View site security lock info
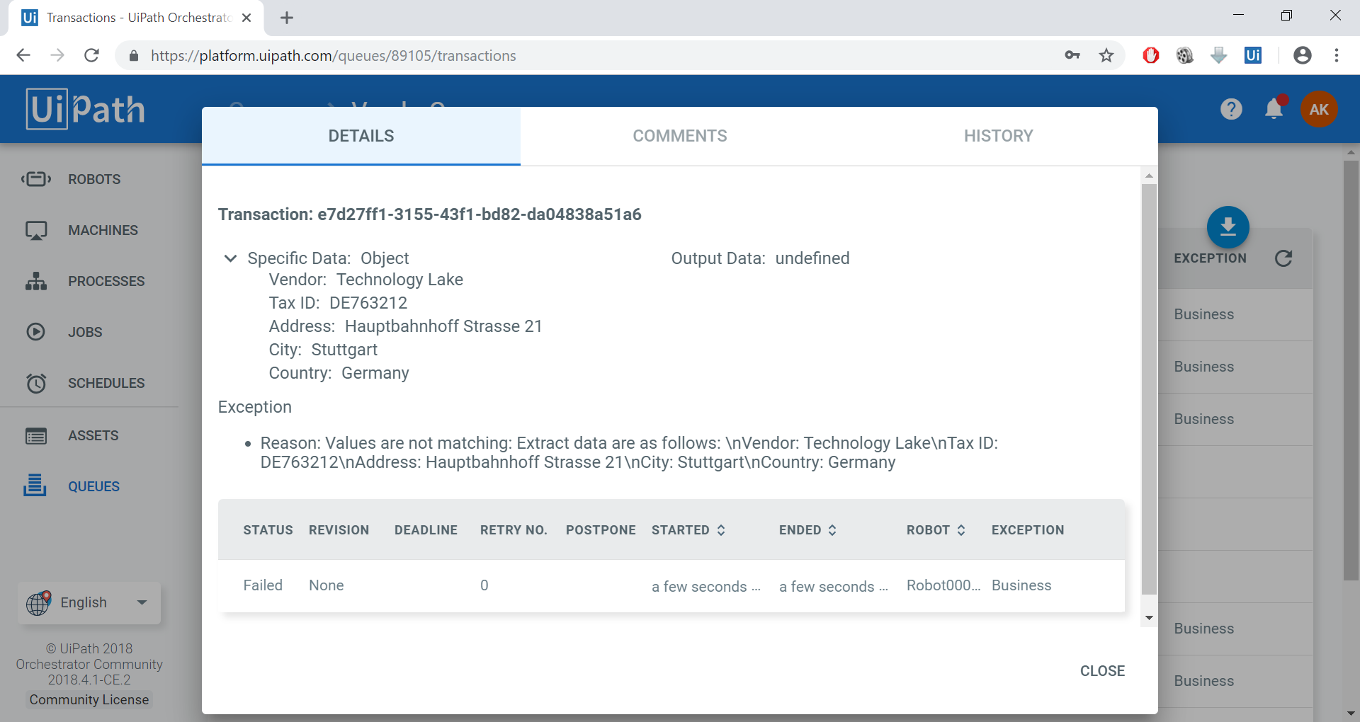This screenshot has height=722, width=1360. pyautogui.click(x=134, y=55)
